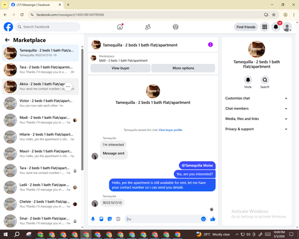Mute this chat with the bell icon
The width and height of the screenshot is (299, 239).
tap(248, 80)
